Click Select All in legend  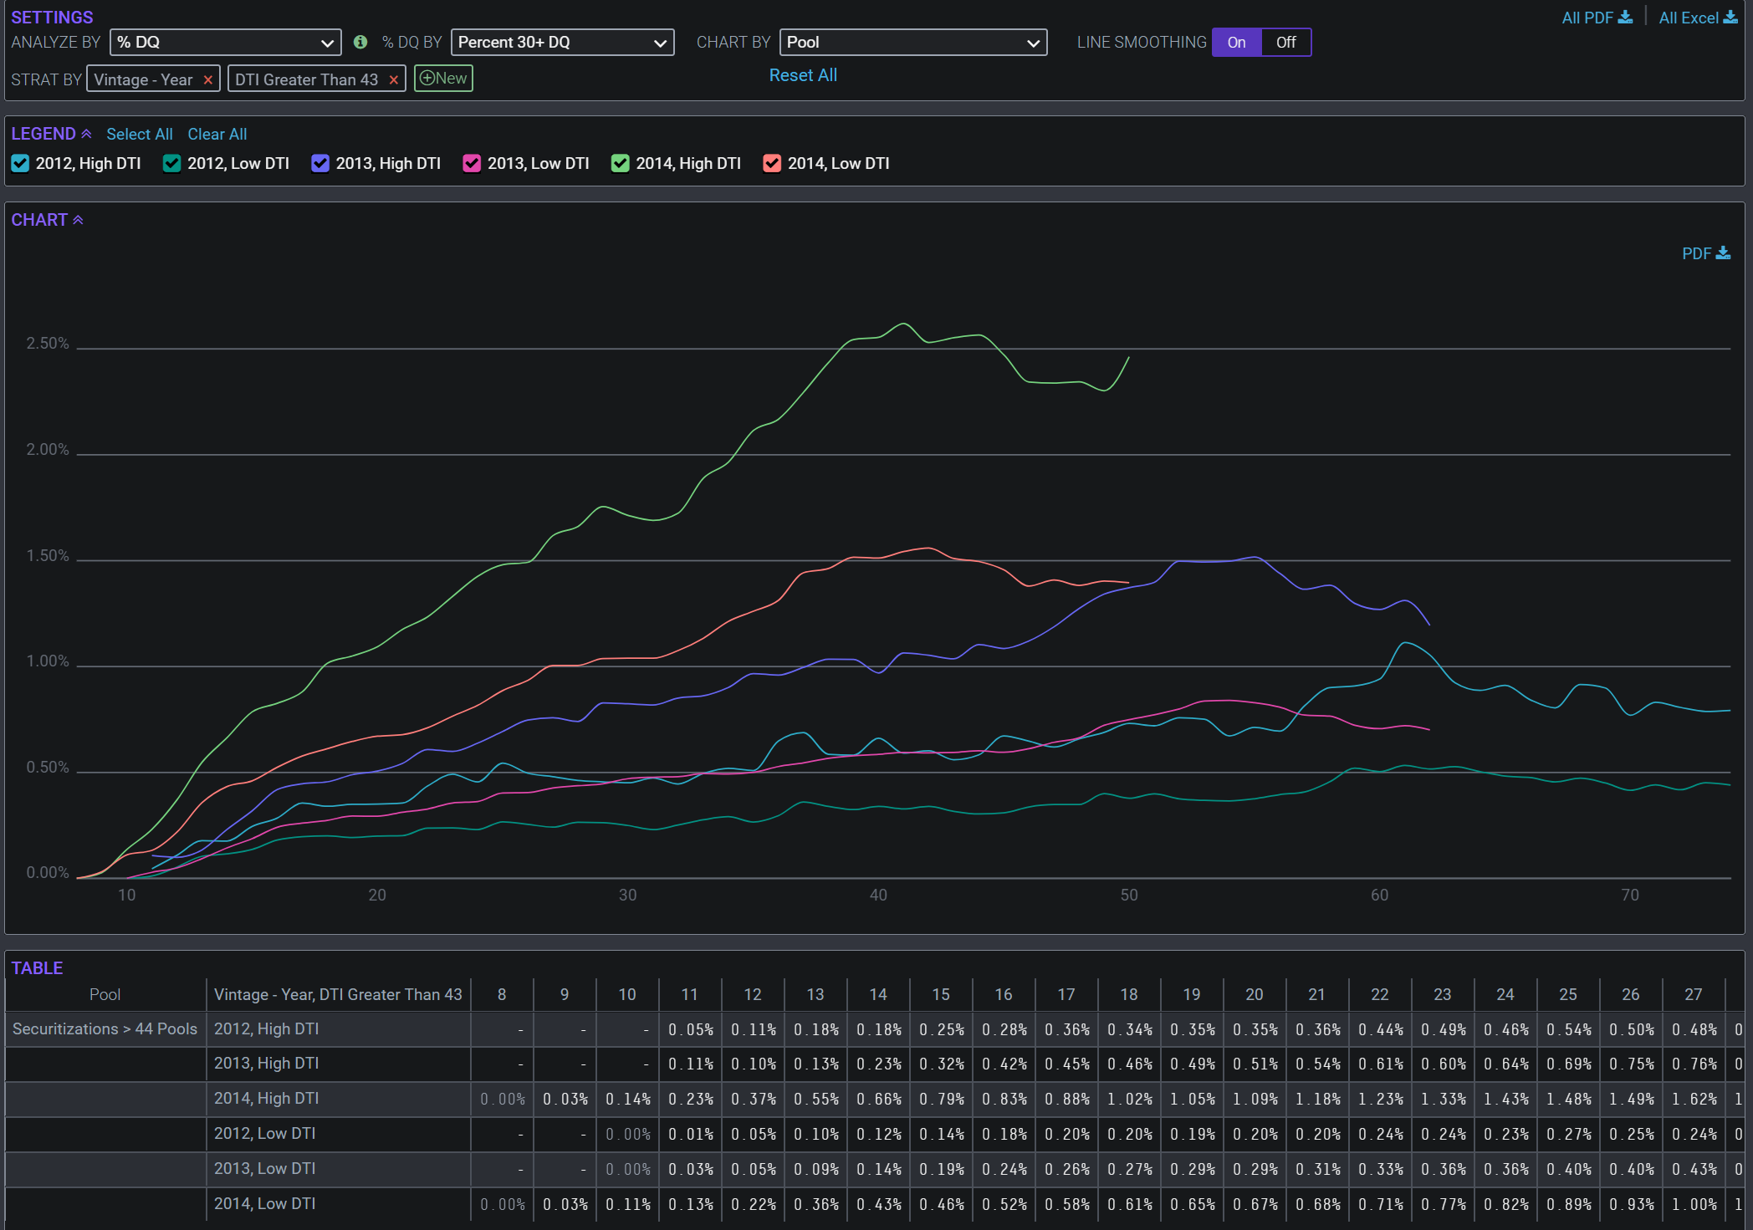(140, 135)
